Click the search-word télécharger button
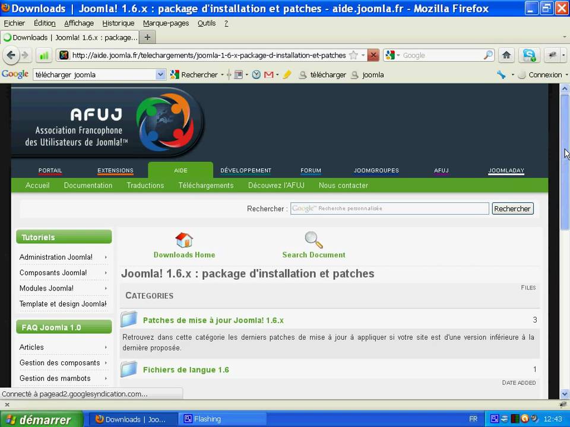The width and height of the screenshot is (570, 427). tap(322, 75)
